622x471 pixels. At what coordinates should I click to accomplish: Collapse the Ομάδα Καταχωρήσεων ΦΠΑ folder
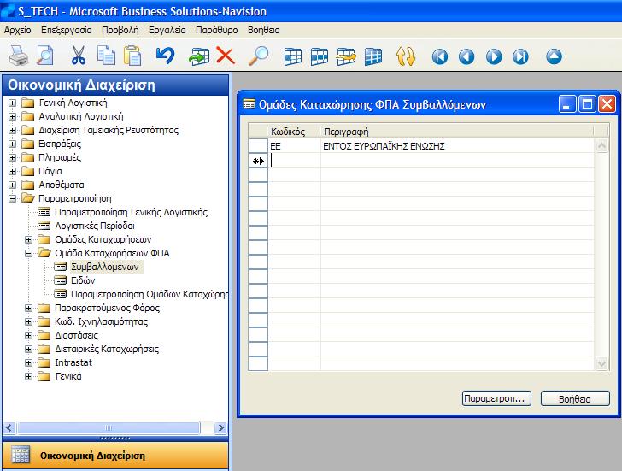(x=28, y=253)
